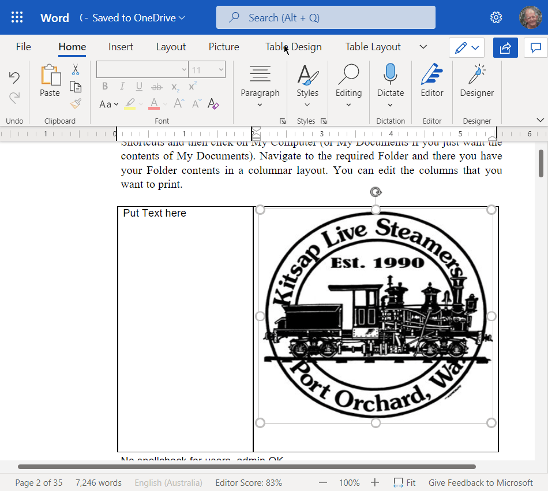The height and width of the screenshot is (491, 548).
Task: Click the Copy icon
Action: click(x=76, y=87)
